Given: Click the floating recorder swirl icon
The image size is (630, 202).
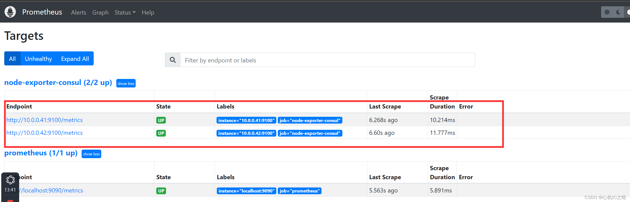Looking at the screenshot, I should click(10, 180).
